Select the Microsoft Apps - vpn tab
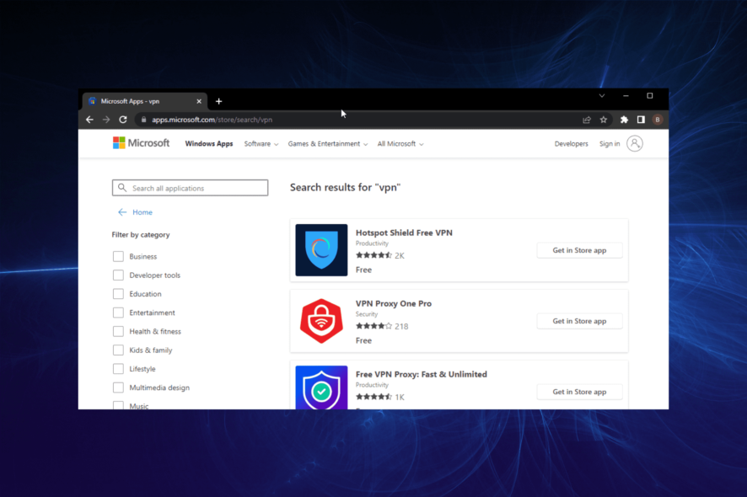This screenshot has width=747, height=497. click(145, 101)
